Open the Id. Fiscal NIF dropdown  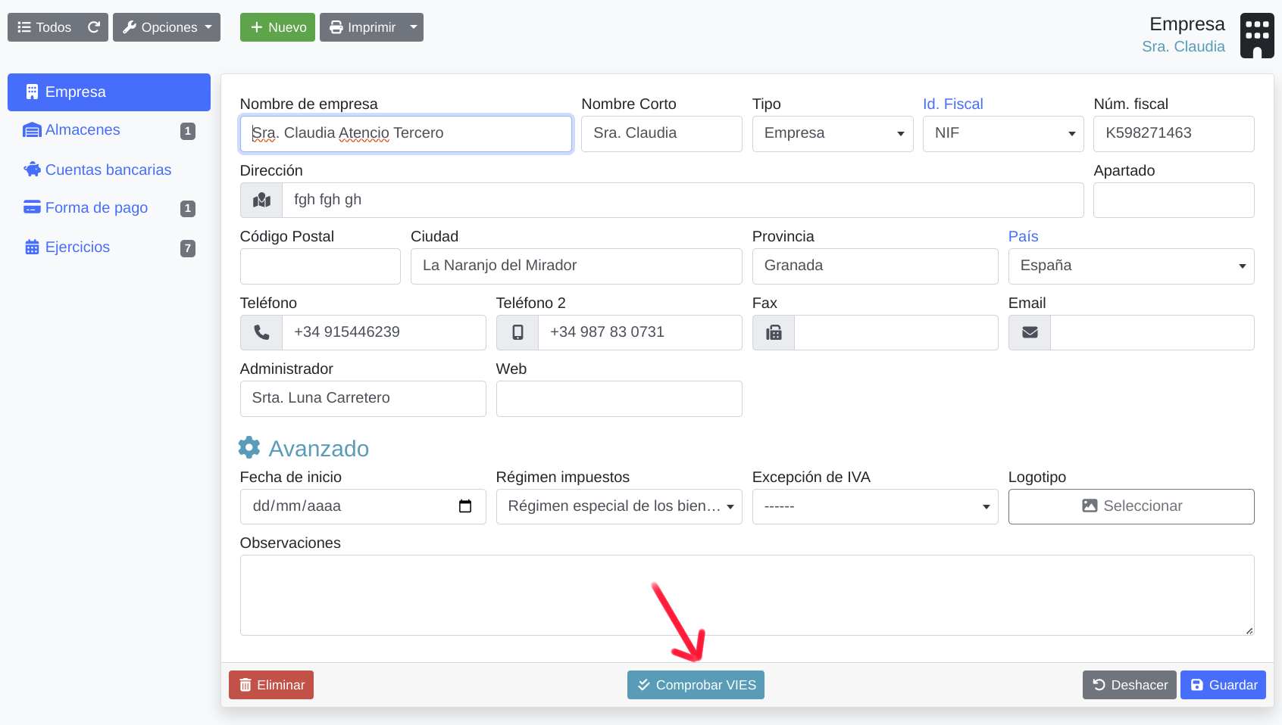[x=1003, y=134]
